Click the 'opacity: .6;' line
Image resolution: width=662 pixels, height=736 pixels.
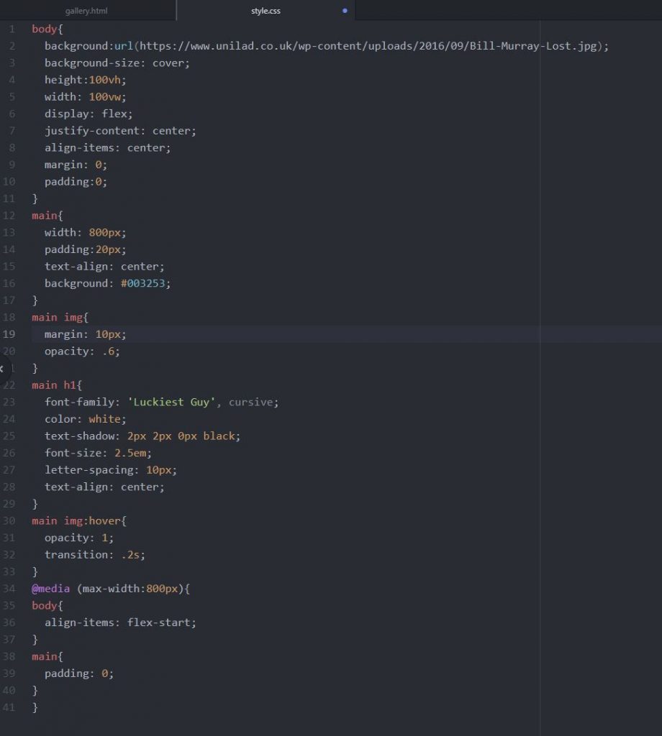(x=82, y=351)
